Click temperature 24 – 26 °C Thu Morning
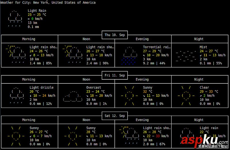230x150 pixels. pos(39,51)
